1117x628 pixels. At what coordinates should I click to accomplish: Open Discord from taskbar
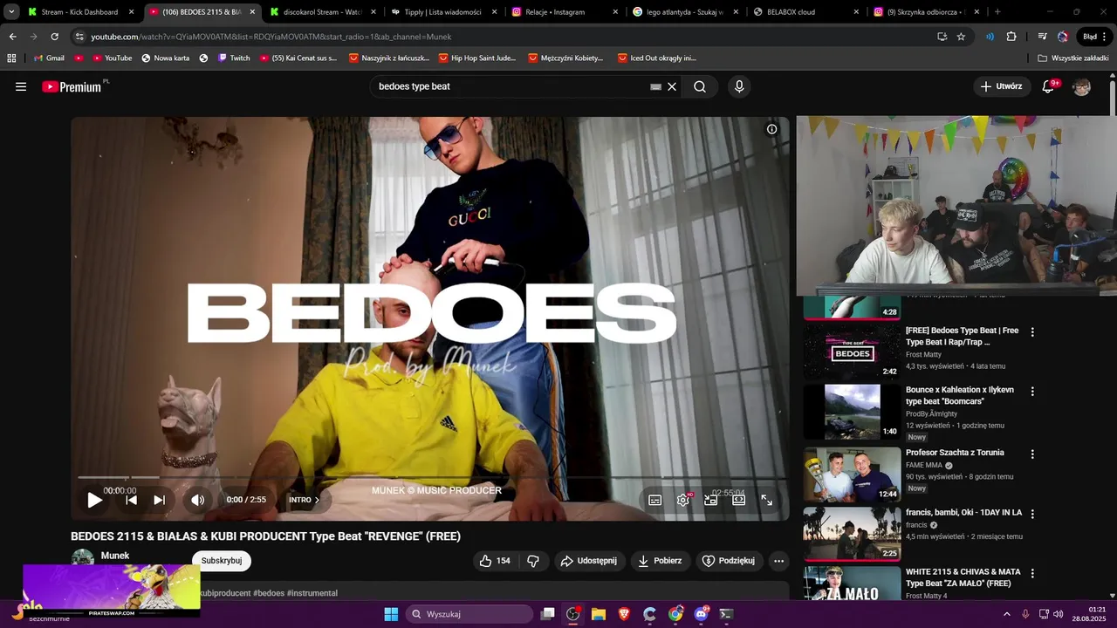pos(701,614)
